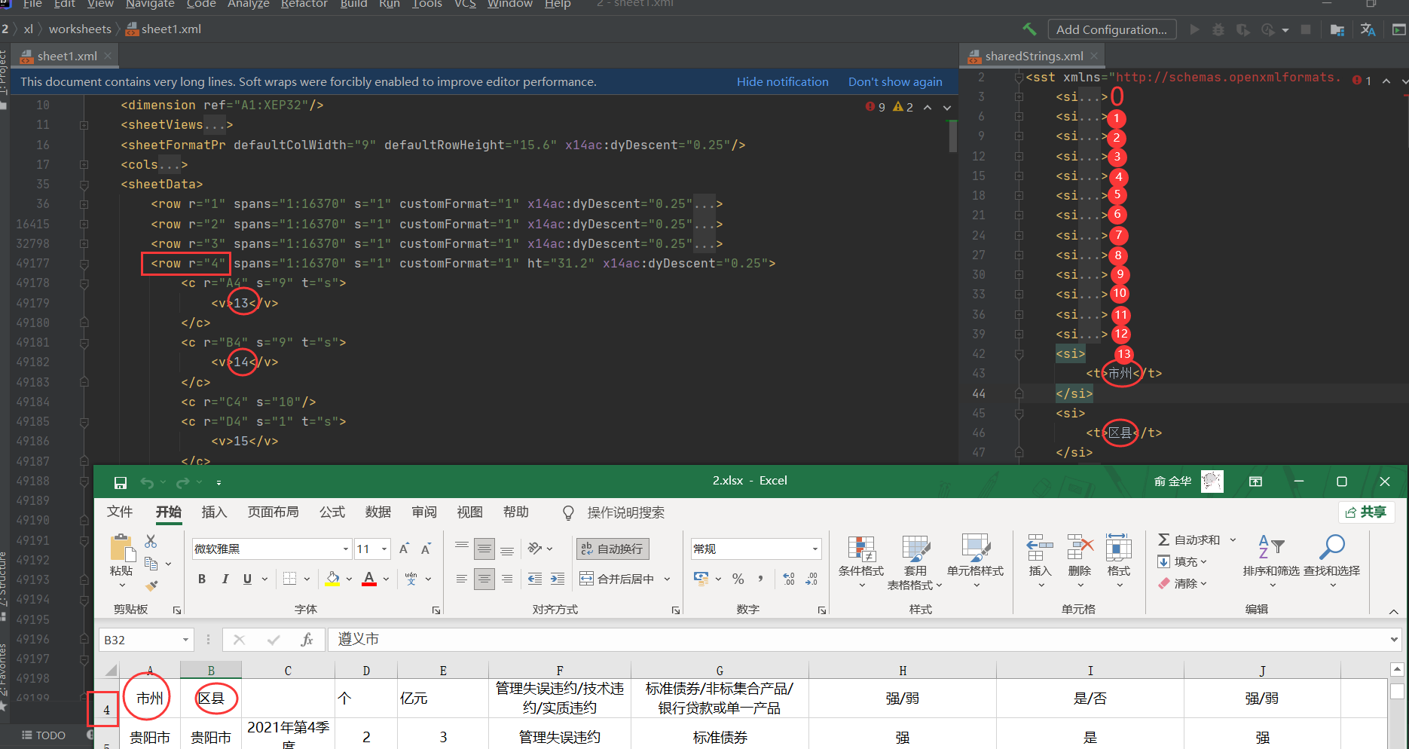Click the Add Configuration button
This screenshot has width=1409, height=749.
(x=1112, y=29)
